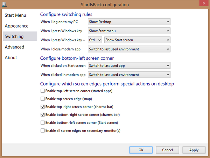Enable all screen edges on secondary monitor(s)

(x=43, y=130)
